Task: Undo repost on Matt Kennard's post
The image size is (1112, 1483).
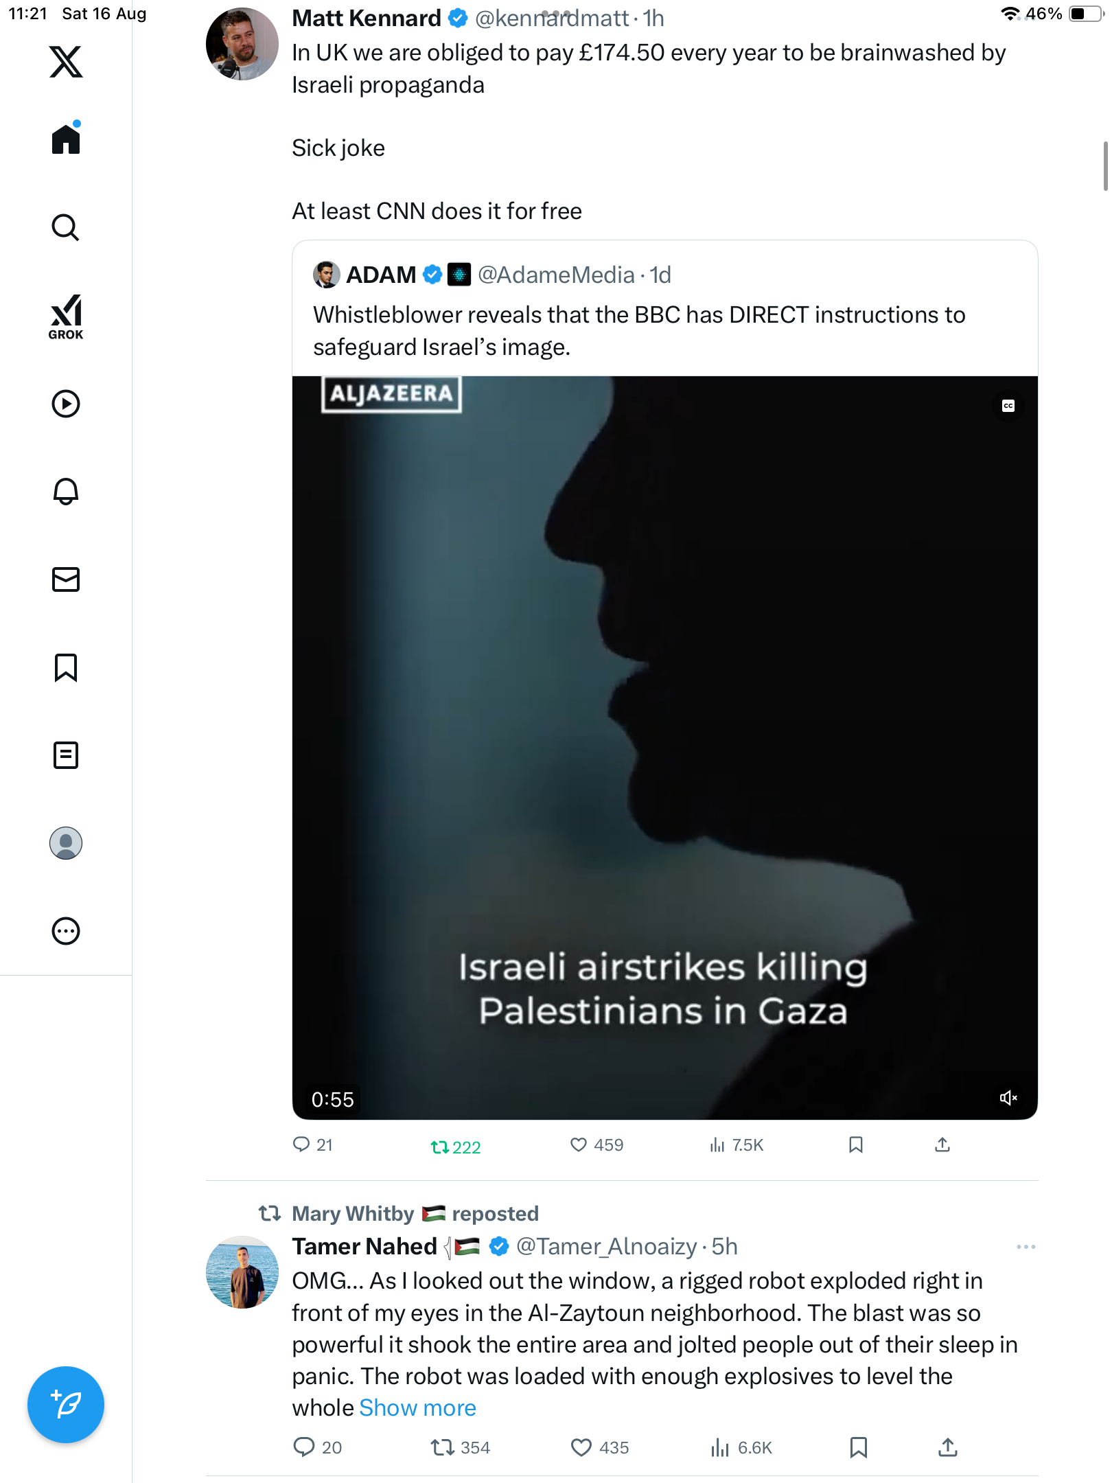Action: pyautogui.click(x=440, y=1146)
